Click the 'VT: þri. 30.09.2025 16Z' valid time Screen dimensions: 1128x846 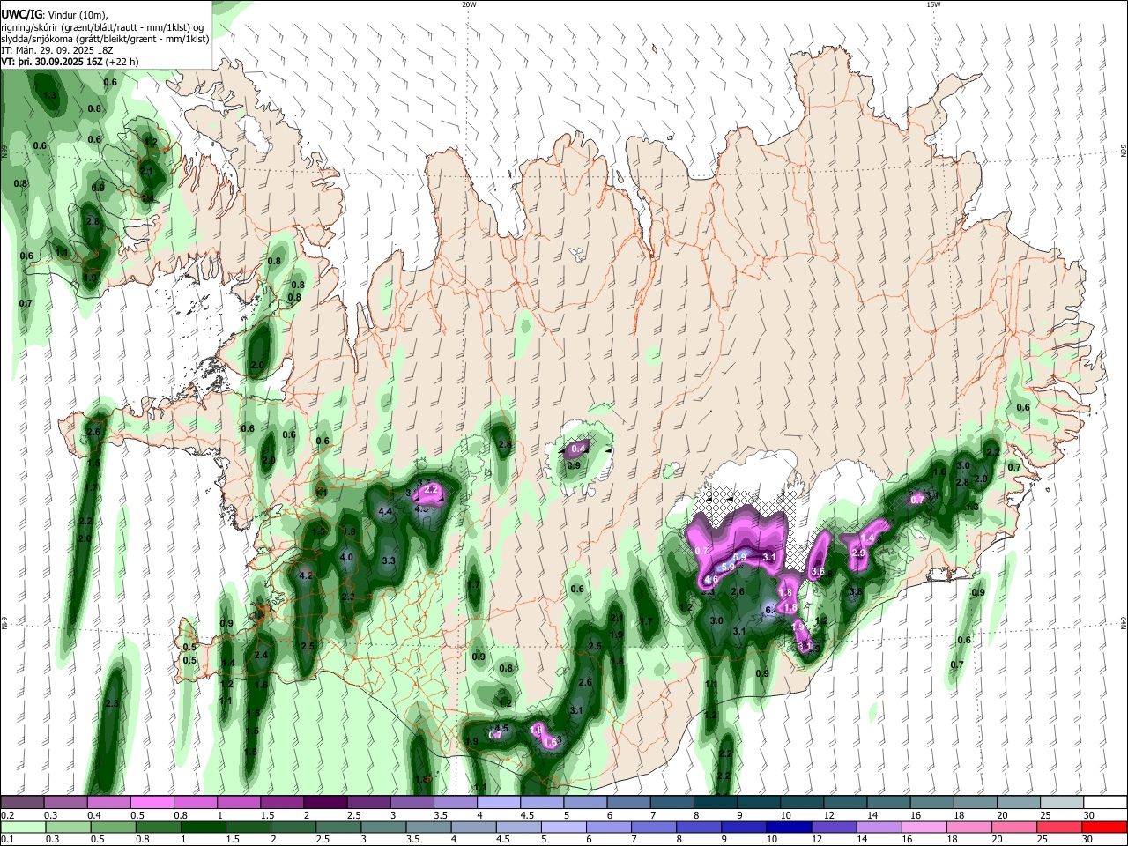click(52, 63)
